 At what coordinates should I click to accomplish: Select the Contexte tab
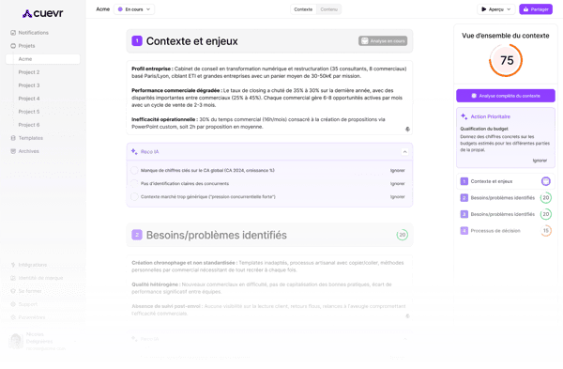(303, 9)
